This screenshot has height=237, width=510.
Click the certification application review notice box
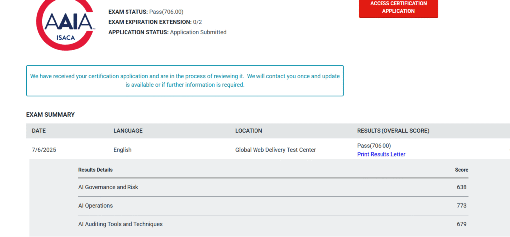tap(185, 81)
